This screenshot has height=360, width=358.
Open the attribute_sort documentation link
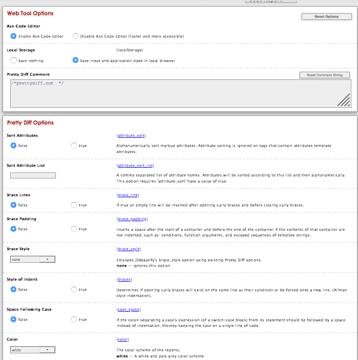click(131, 135)
